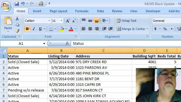
Task: Click Merge & Center button
Action: coord(131,29)
